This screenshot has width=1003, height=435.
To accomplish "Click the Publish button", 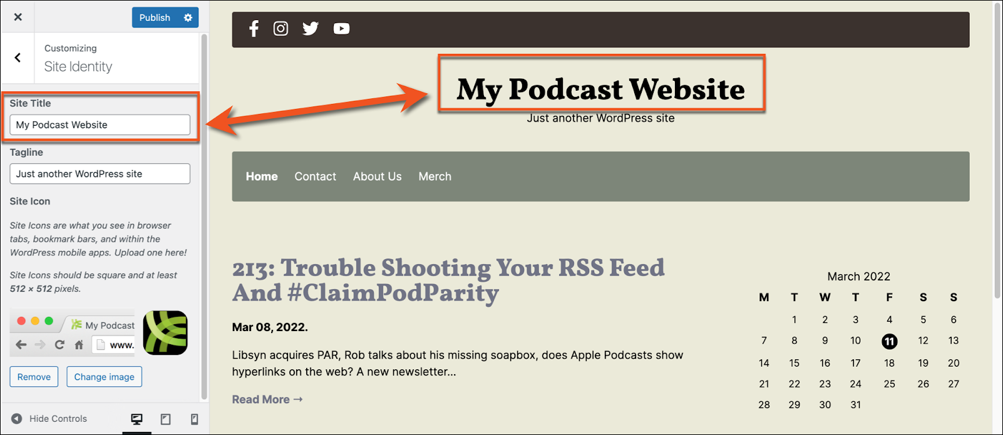I will click(x=155, y=18).
